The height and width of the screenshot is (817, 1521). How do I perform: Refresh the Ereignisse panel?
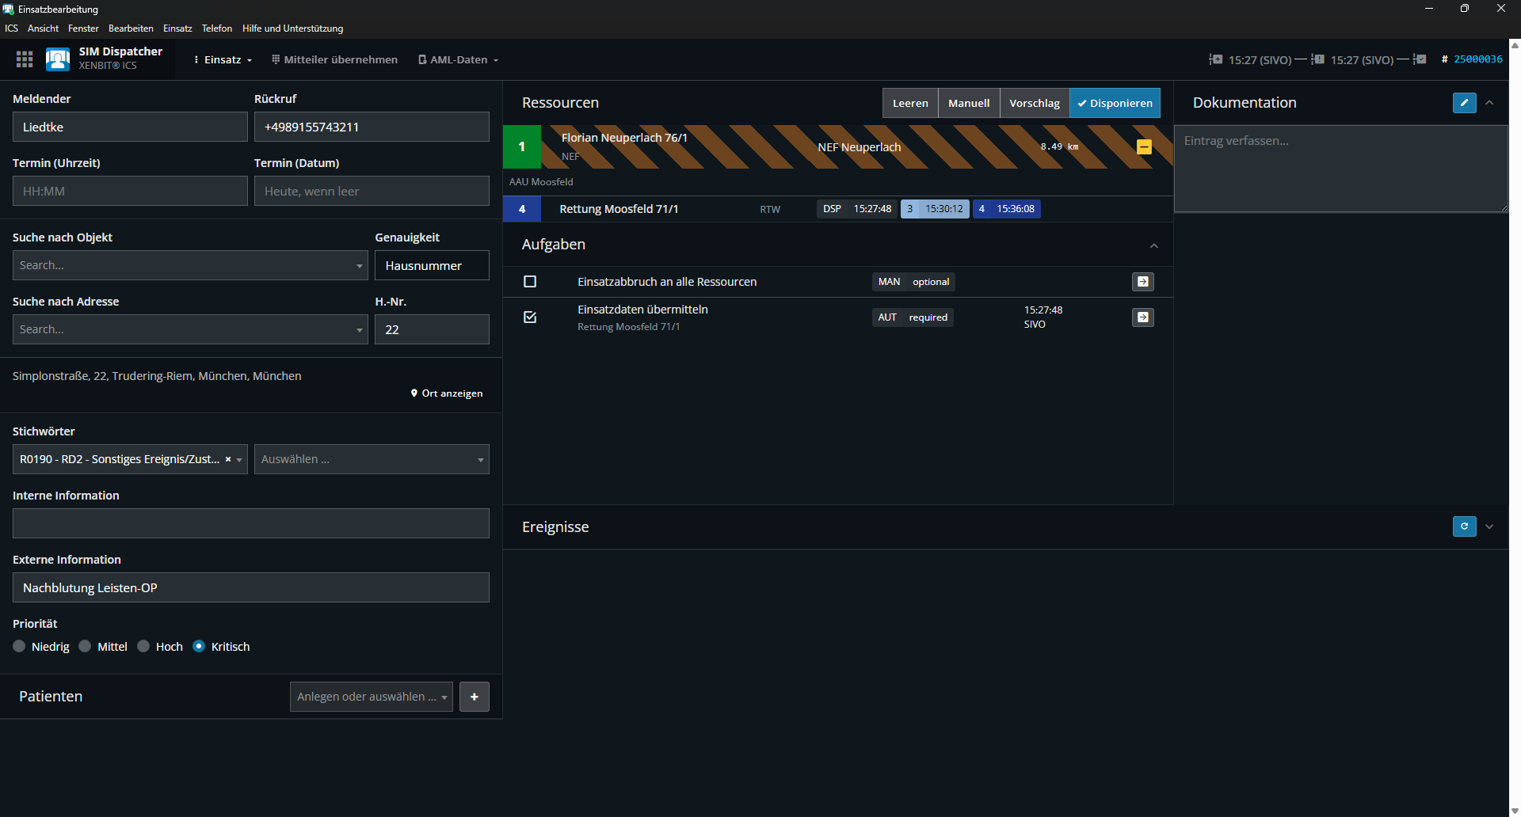(1464, 526)
